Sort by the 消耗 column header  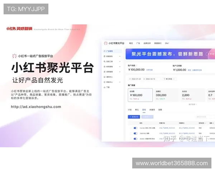211,123
